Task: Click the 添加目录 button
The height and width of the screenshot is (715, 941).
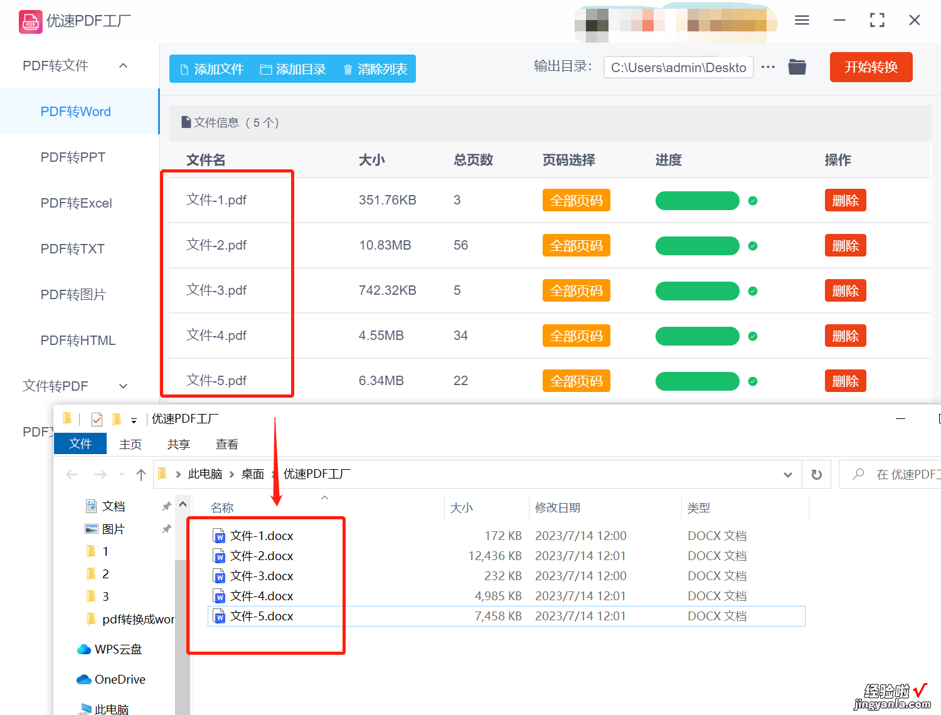Action: (x=293, y=69)
